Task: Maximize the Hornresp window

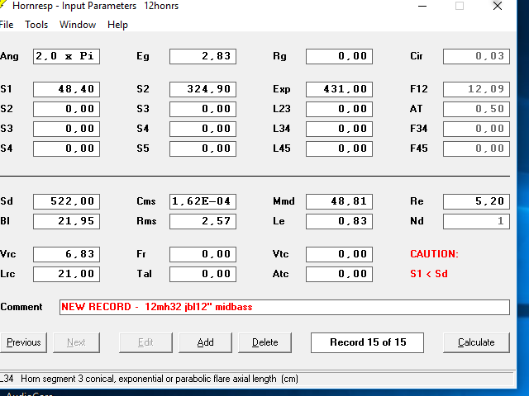Action: (x=460, y=6)
